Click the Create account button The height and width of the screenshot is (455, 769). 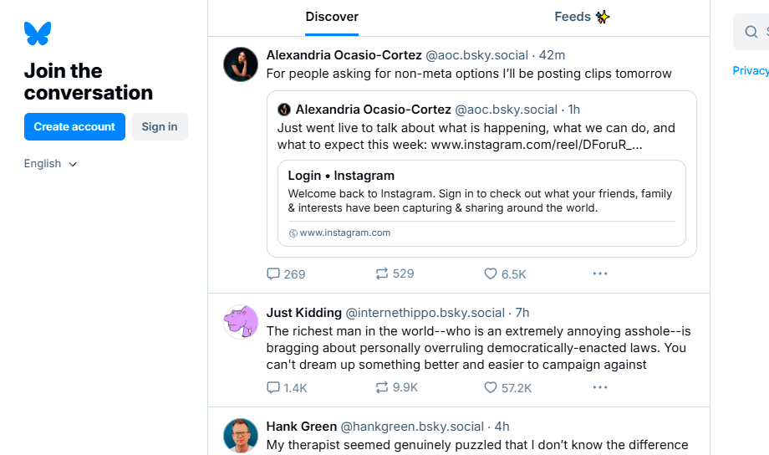[74, 126]
